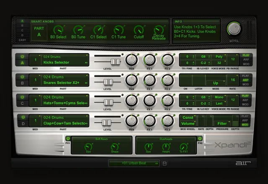Viewport: 268px width, 184px height.
Task: Select Smart Knobs tab A
Action: pos(22,21)
